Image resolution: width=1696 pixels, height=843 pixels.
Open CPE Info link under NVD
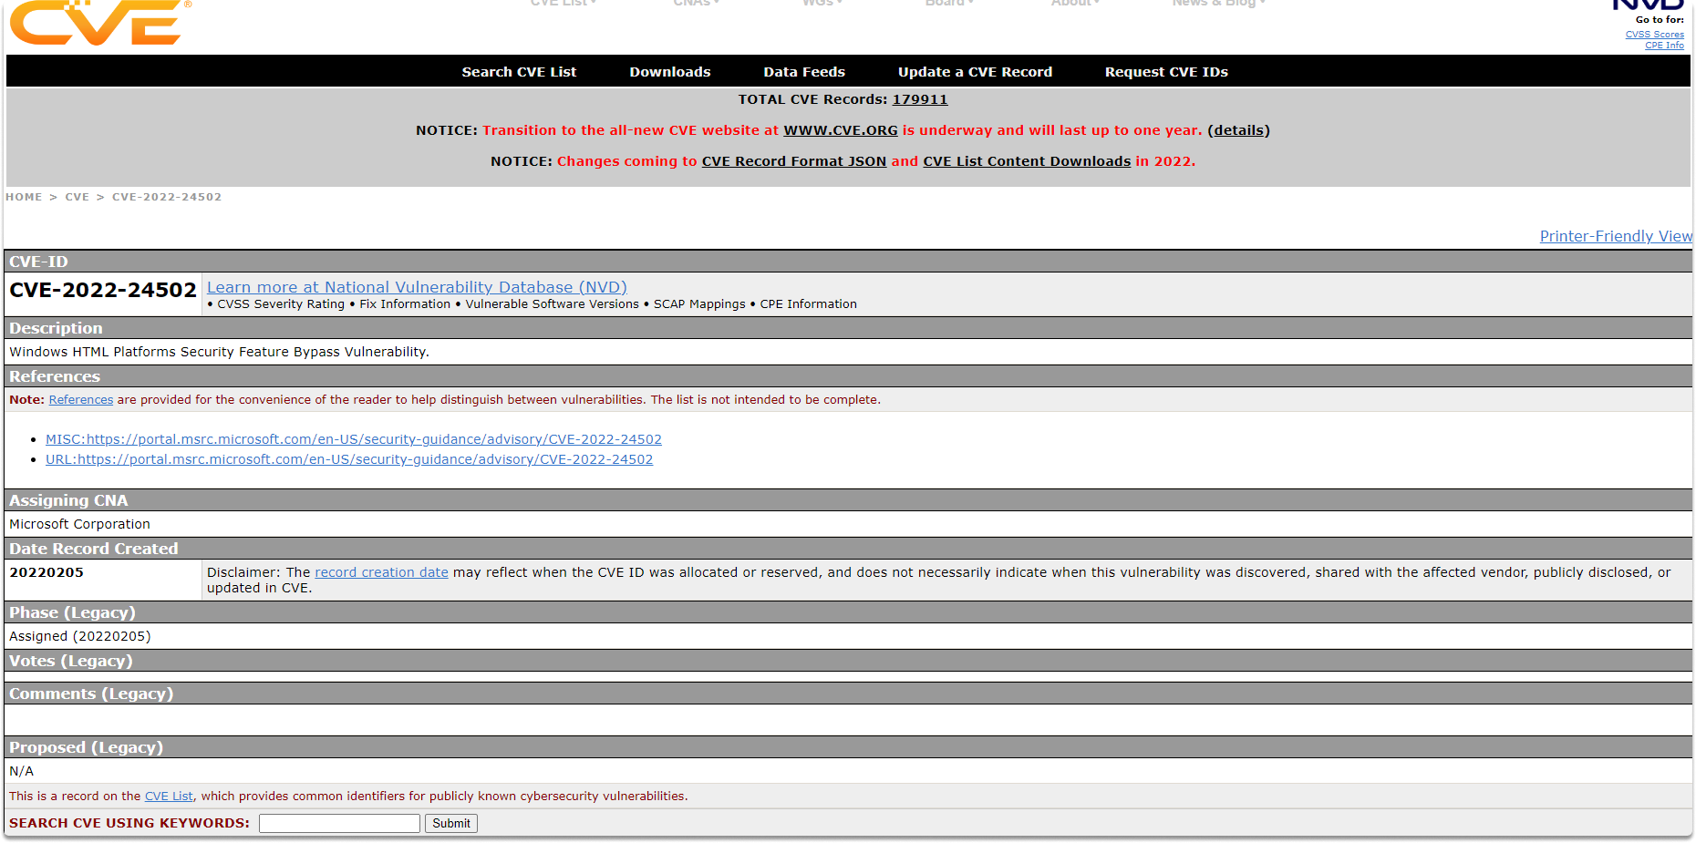coord(1664,46)
